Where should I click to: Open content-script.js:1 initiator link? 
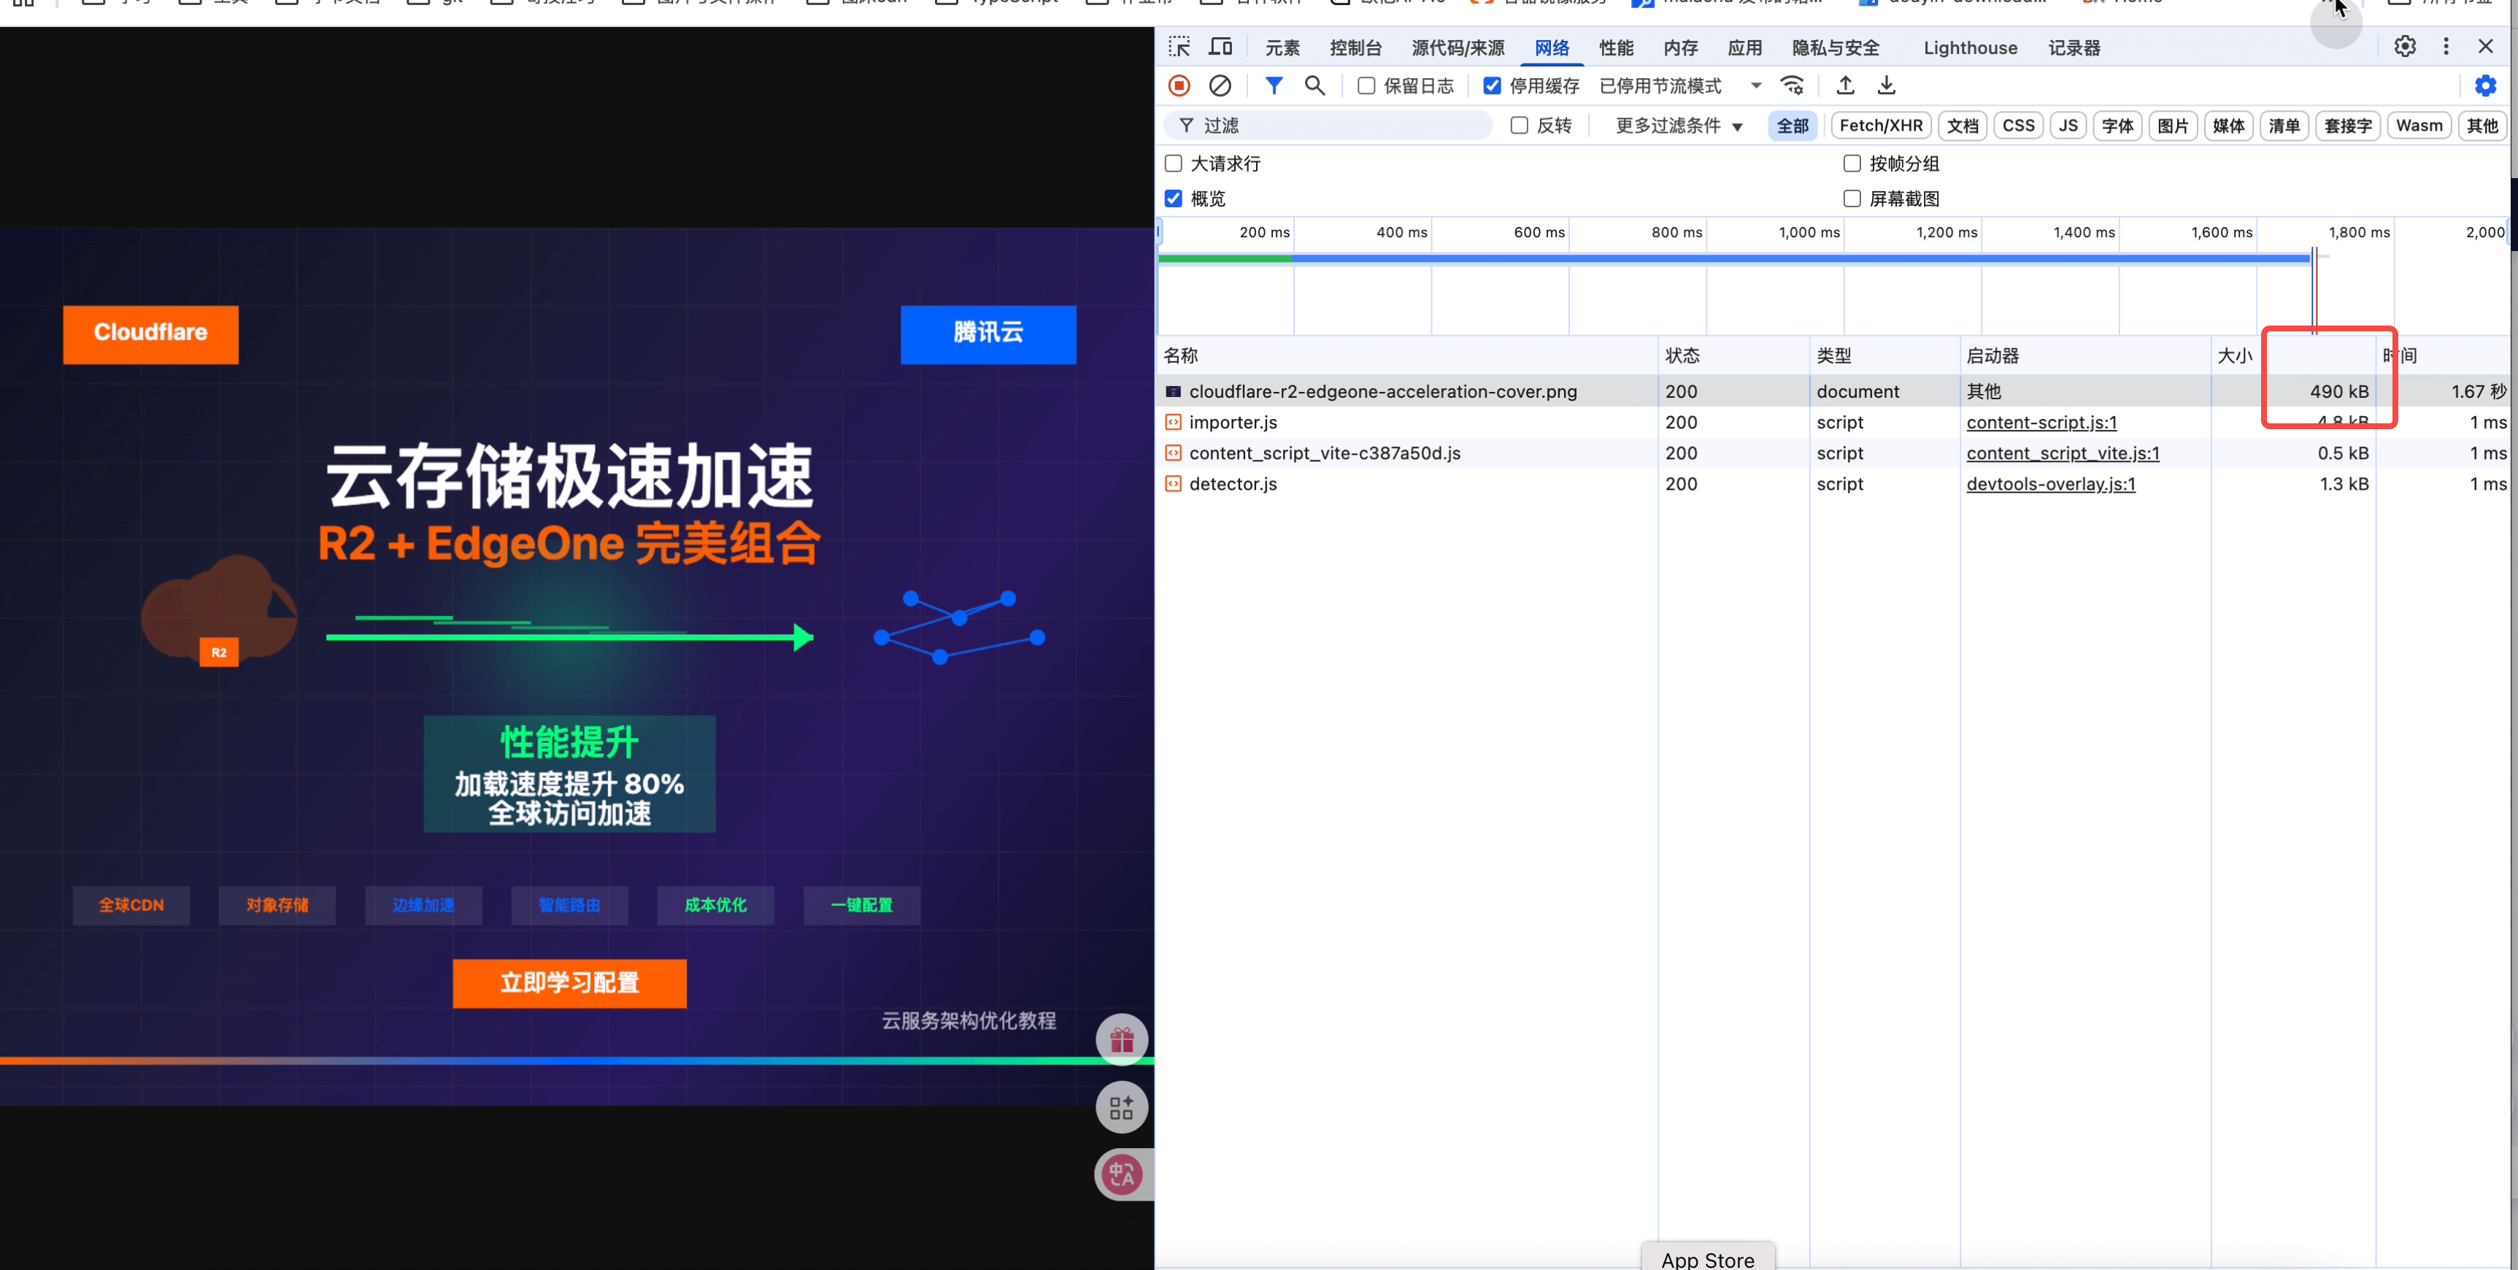click(2041, 423)
